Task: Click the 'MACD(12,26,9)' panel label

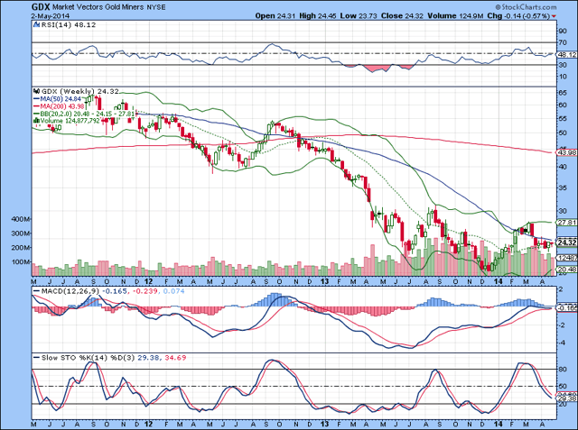Action: pos(70,291)
